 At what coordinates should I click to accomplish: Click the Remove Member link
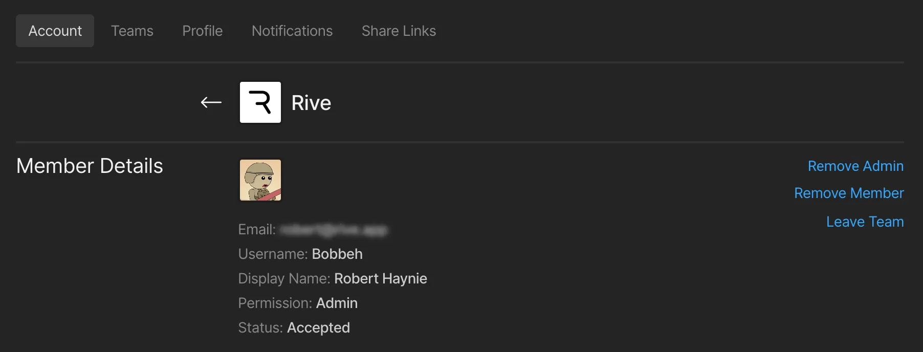tap(849, 193)
